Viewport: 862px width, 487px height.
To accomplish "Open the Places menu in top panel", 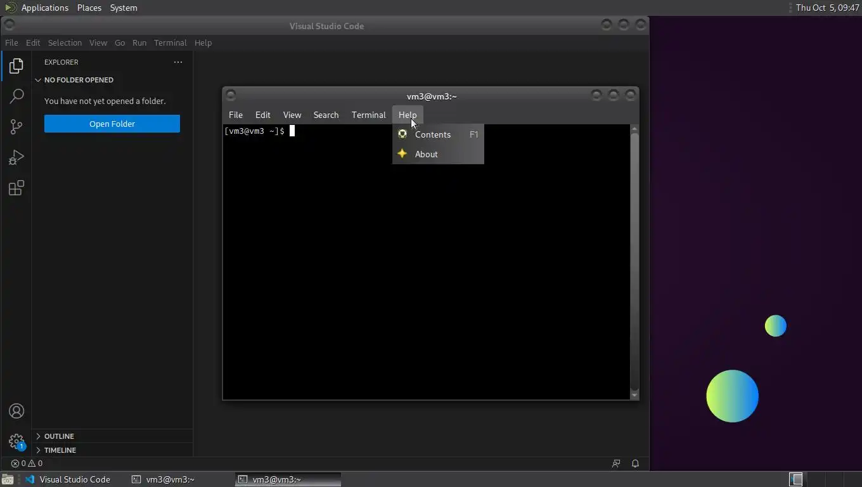I will pos(89,8).
